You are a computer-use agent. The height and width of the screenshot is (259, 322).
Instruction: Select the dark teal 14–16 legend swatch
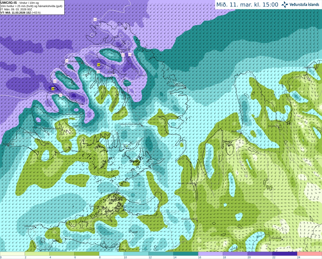[x=186, y=254]
